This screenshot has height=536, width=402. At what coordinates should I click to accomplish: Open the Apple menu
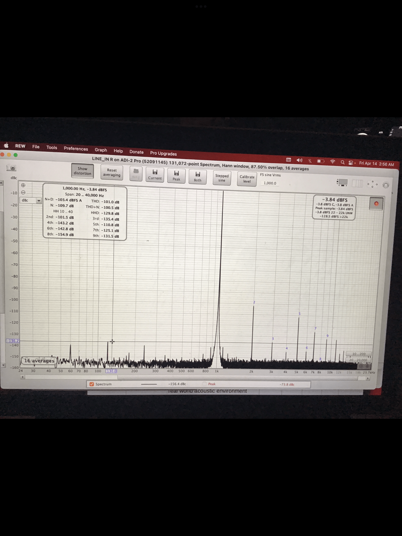pos(6,145)
